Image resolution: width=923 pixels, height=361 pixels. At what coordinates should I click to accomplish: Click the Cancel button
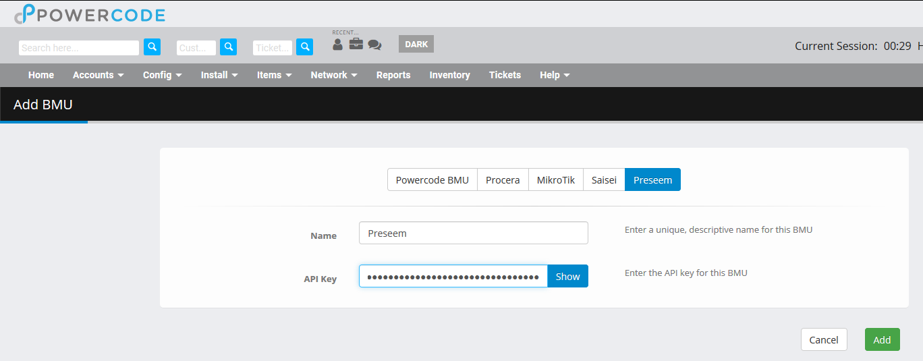pyautogui.click(x=824, y=339)
